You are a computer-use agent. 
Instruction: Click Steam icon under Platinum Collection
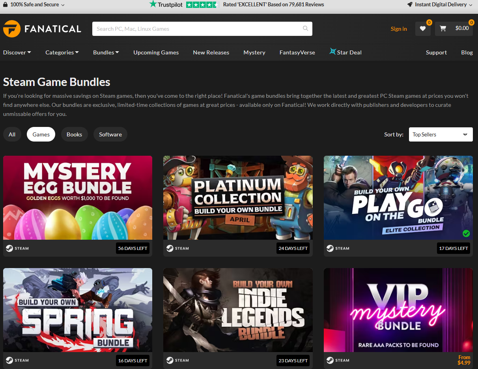pos(170,248)
